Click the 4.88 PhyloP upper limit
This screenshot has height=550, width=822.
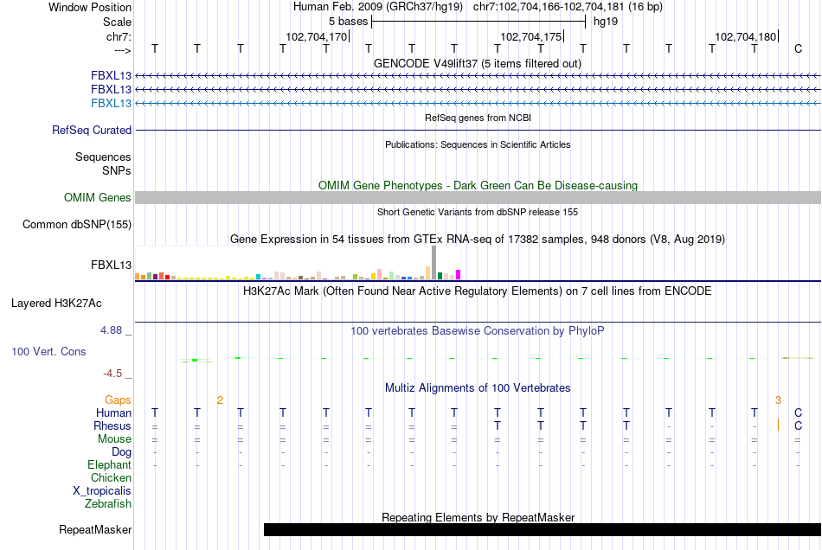point(111,330)
